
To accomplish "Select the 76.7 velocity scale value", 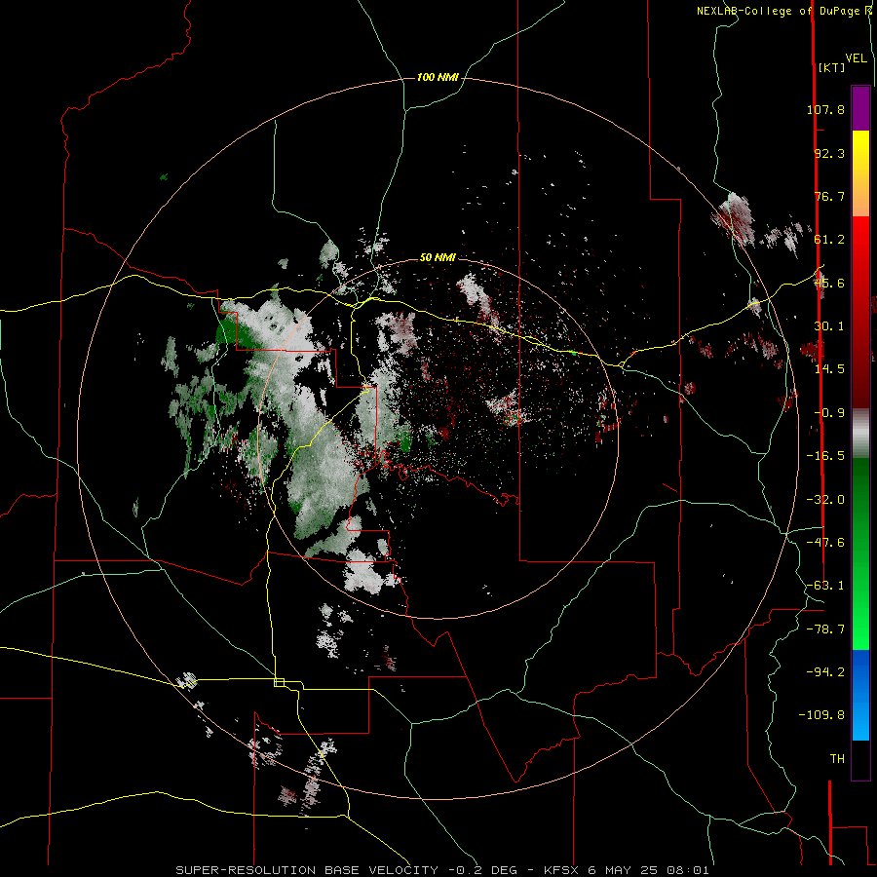I will tap(829, 196).
